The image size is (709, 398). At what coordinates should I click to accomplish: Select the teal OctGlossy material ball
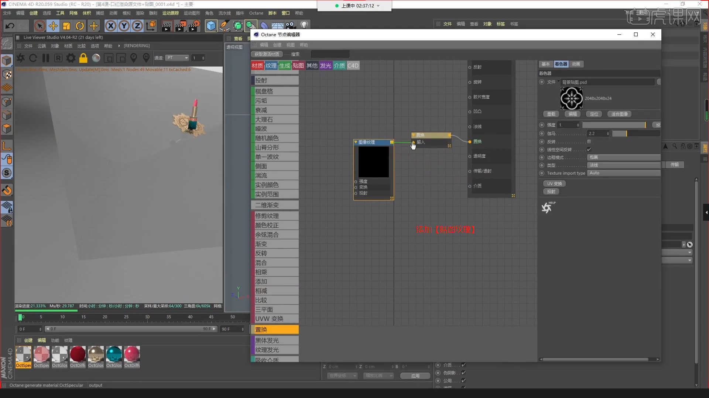tap(114, 354)
